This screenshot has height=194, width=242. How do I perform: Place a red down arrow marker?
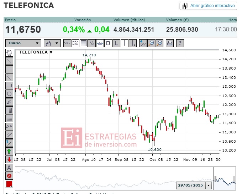(x=9, y=159)
